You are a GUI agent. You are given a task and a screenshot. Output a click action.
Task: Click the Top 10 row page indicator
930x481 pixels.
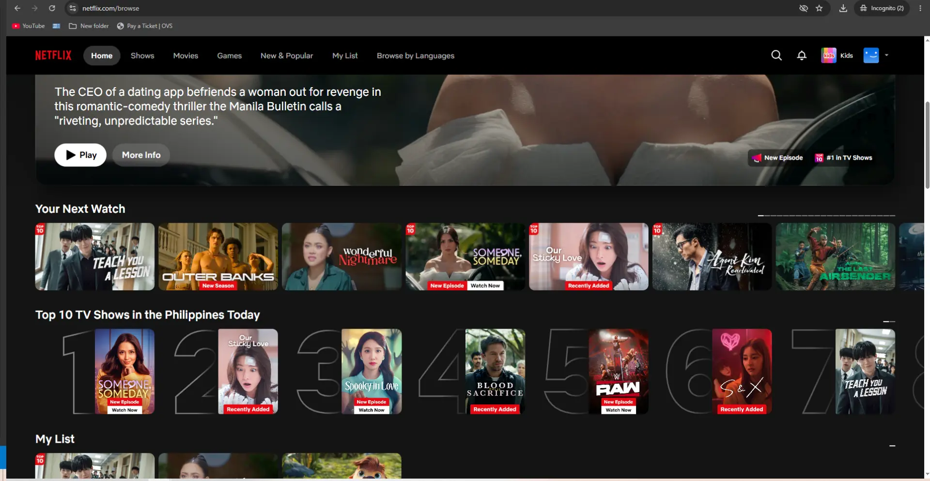coord(889,321)
